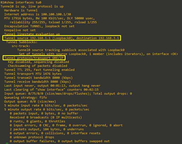Click the MTU 17916 bytes line

(49, 18)
